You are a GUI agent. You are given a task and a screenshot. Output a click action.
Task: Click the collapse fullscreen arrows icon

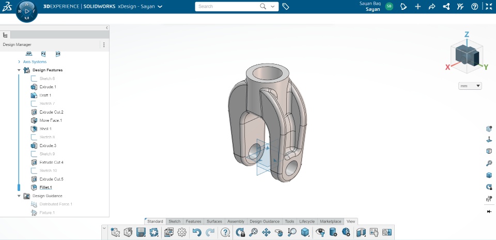489,6
